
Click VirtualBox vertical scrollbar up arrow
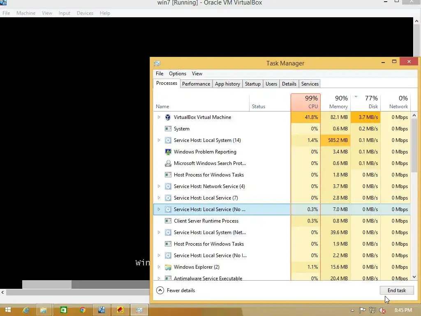click(416, 21)
